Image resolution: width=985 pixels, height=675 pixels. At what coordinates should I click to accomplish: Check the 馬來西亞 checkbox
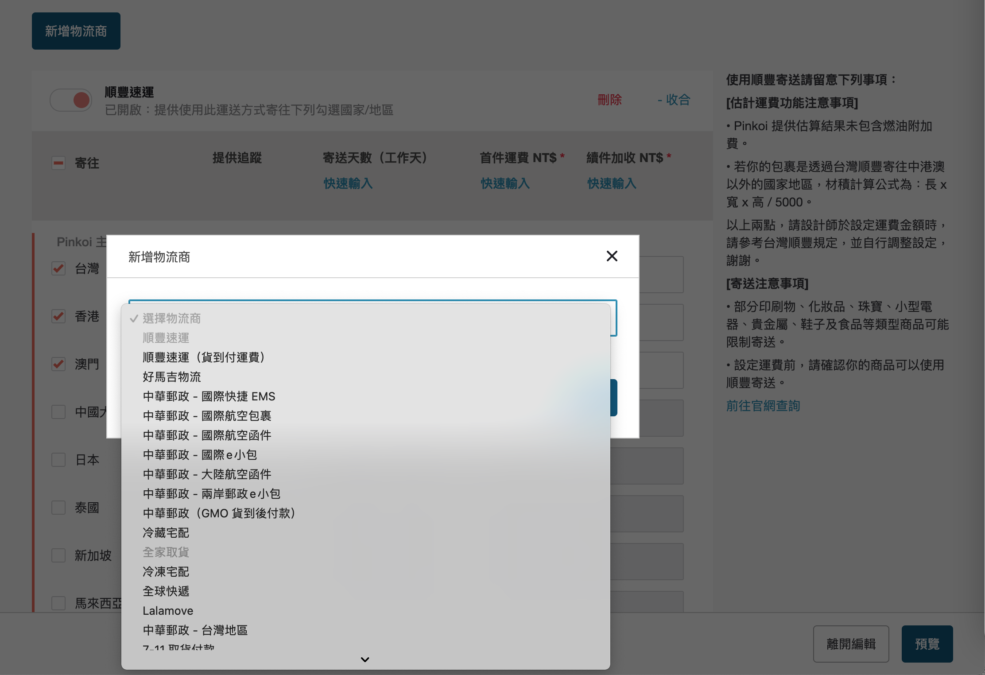click(58, 603)
